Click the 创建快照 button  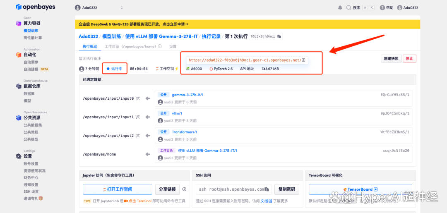(390, 59)
